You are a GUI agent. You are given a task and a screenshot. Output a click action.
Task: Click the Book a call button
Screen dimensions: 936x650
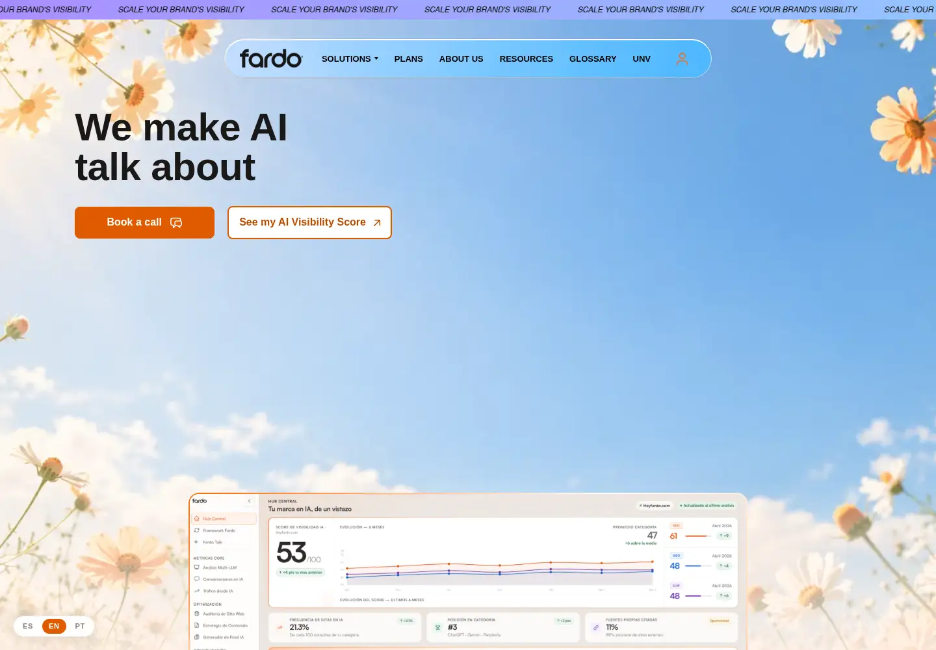coord(144,222)
